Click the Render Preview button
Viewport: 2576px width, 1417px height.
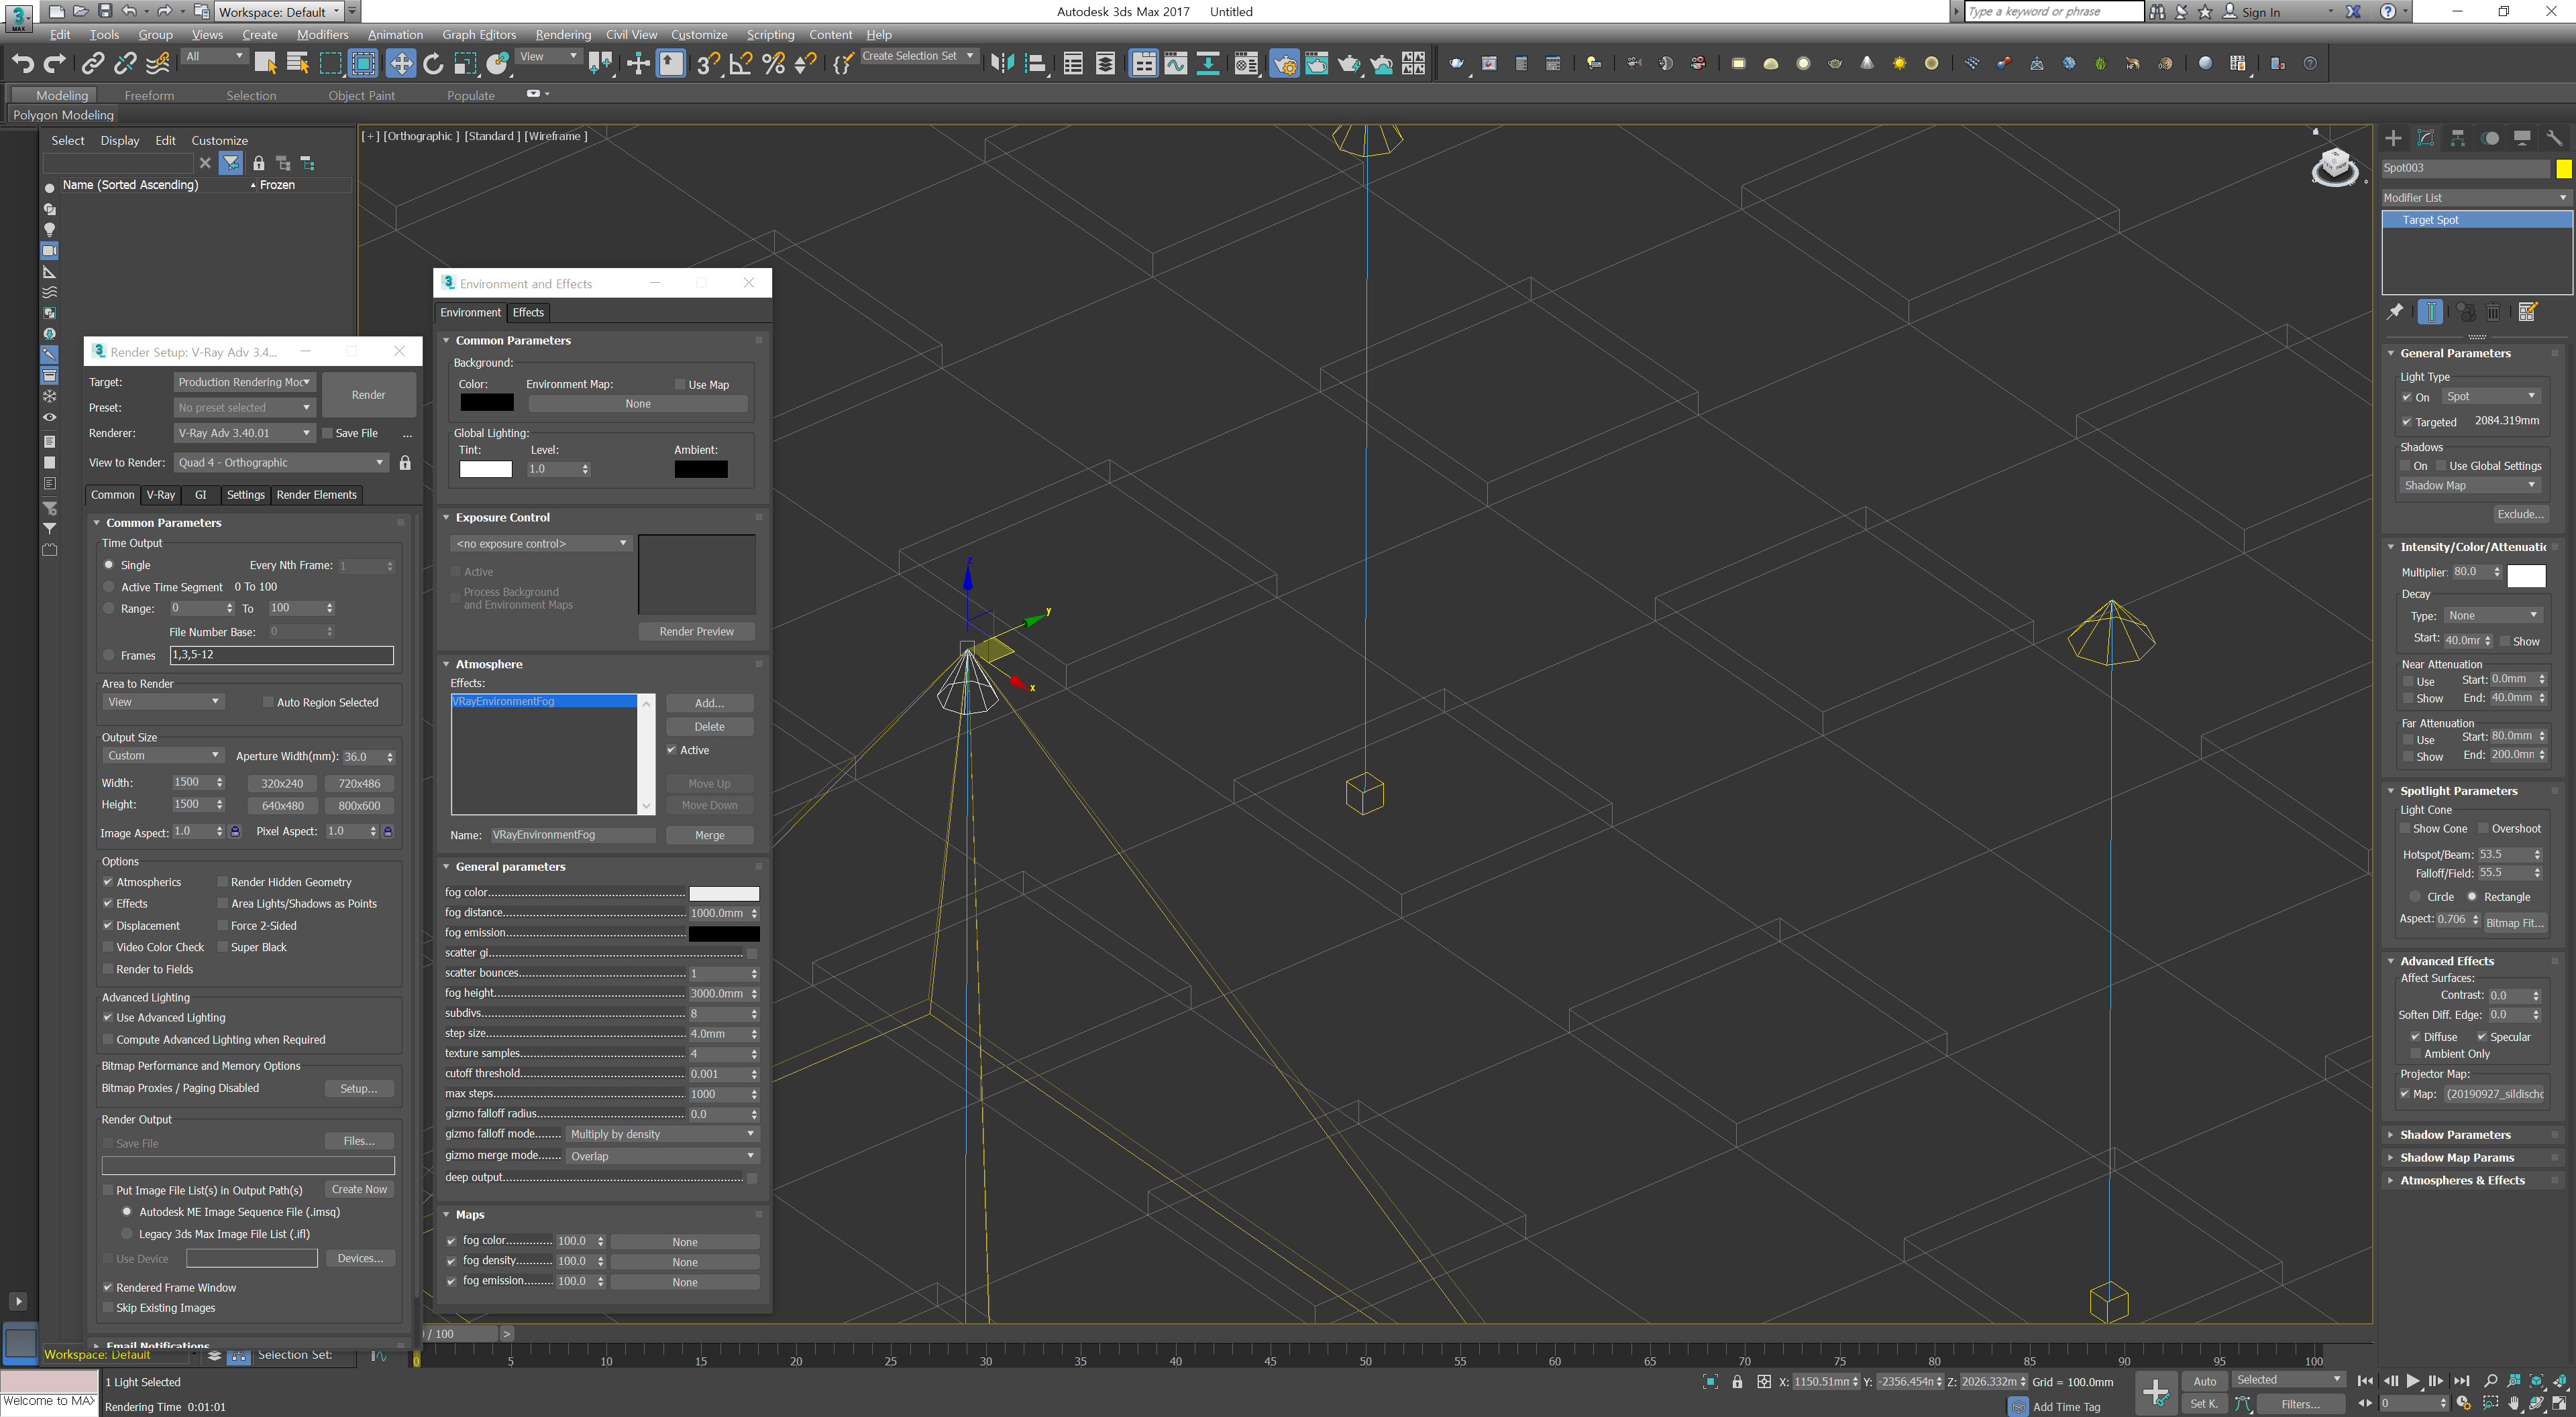[696, 631]
